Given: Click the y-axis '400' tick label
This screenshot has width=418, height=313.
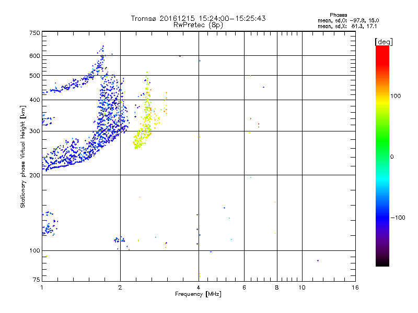Looking at the screenshot, I should pos(34,100).
